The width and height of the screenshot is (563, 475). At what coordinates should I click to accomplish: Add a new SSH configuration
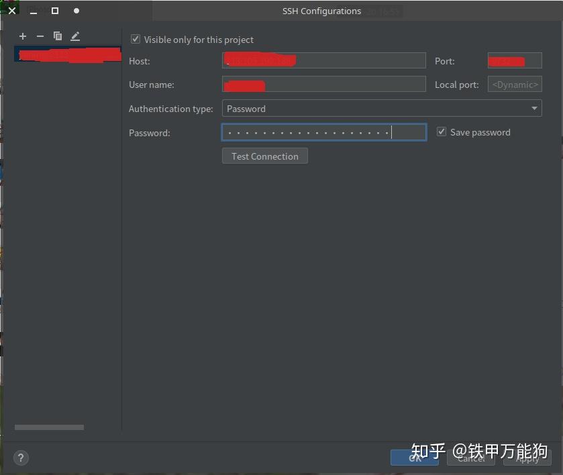tap(22, 36)
